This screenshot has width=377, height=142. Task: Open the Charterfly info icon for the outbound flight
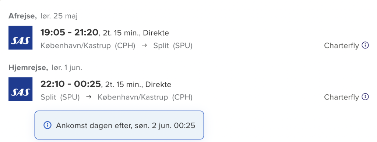(x=365, y=45)
